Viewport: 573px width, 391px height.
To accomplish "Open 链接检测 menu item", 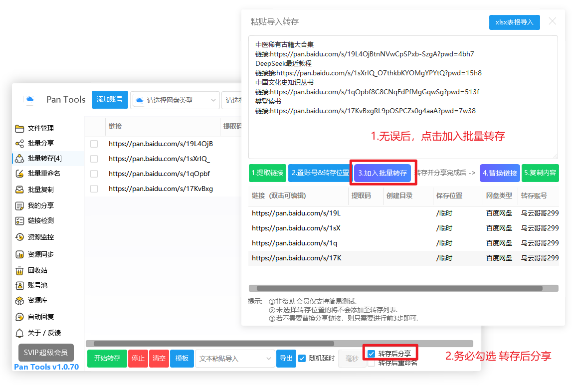I will click(48, 221).
